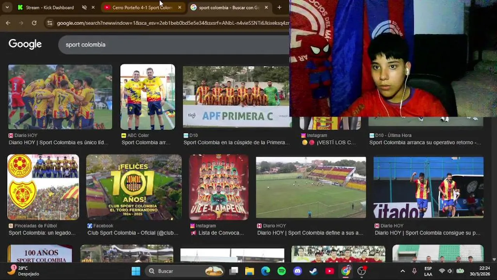This screenshot has width=497, height=280.
Task: Switch to Google Chrome in the taskbar
Action: pos(346,271)
